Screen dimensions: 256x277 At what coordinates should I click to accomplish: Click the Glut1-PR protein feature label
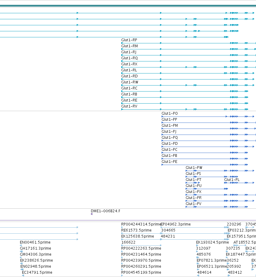pyautogui.click(x=193, y=198)
